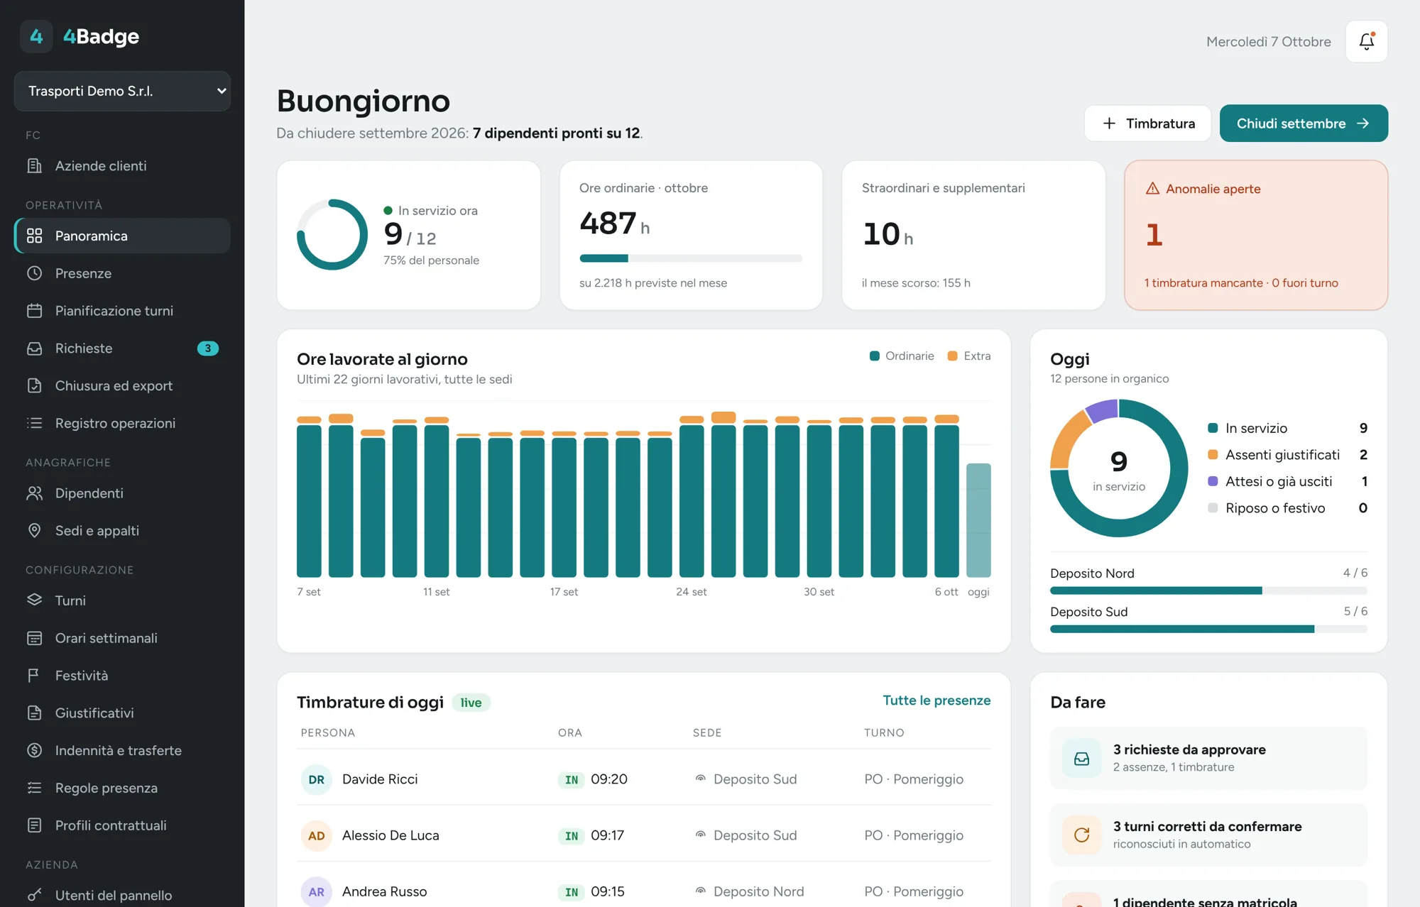Toggle the Ordinarie legend series
Viewport: 1420px width, 907px height.
coord(902,356)
